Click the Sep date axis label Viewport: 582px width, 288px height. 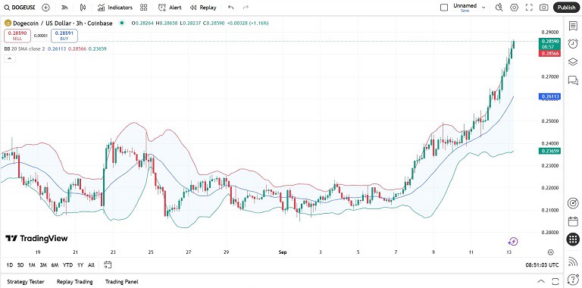point(283,252)
